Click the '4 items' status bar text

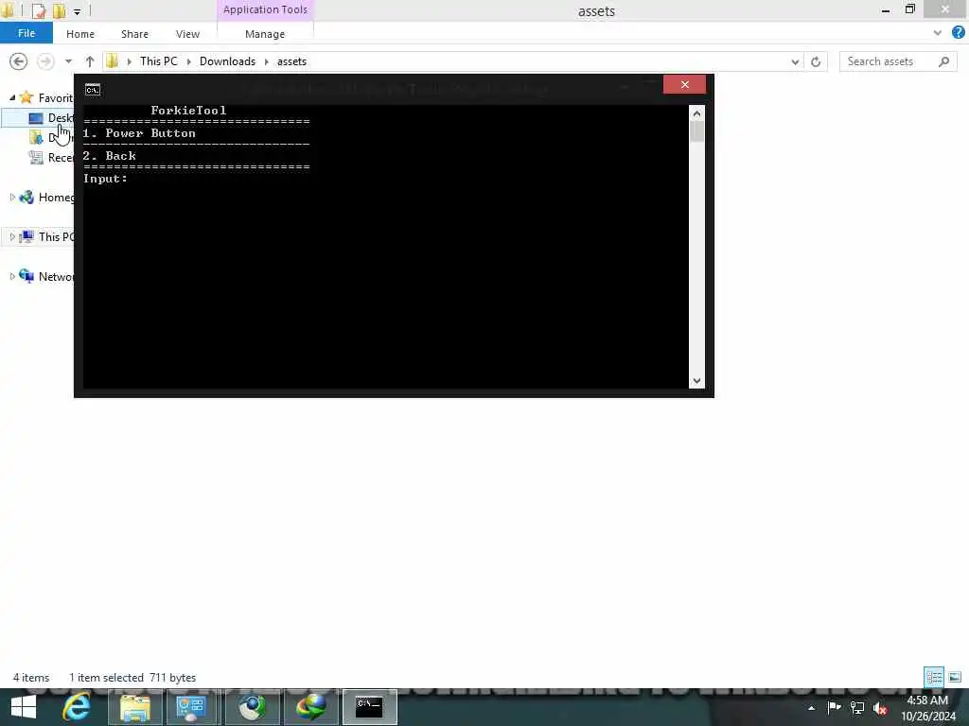31,678
